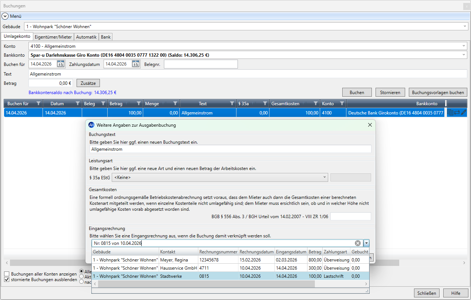Click the swap arrows icon in booking row
Screen dimensions: 471x300
[x=457, y=113]
